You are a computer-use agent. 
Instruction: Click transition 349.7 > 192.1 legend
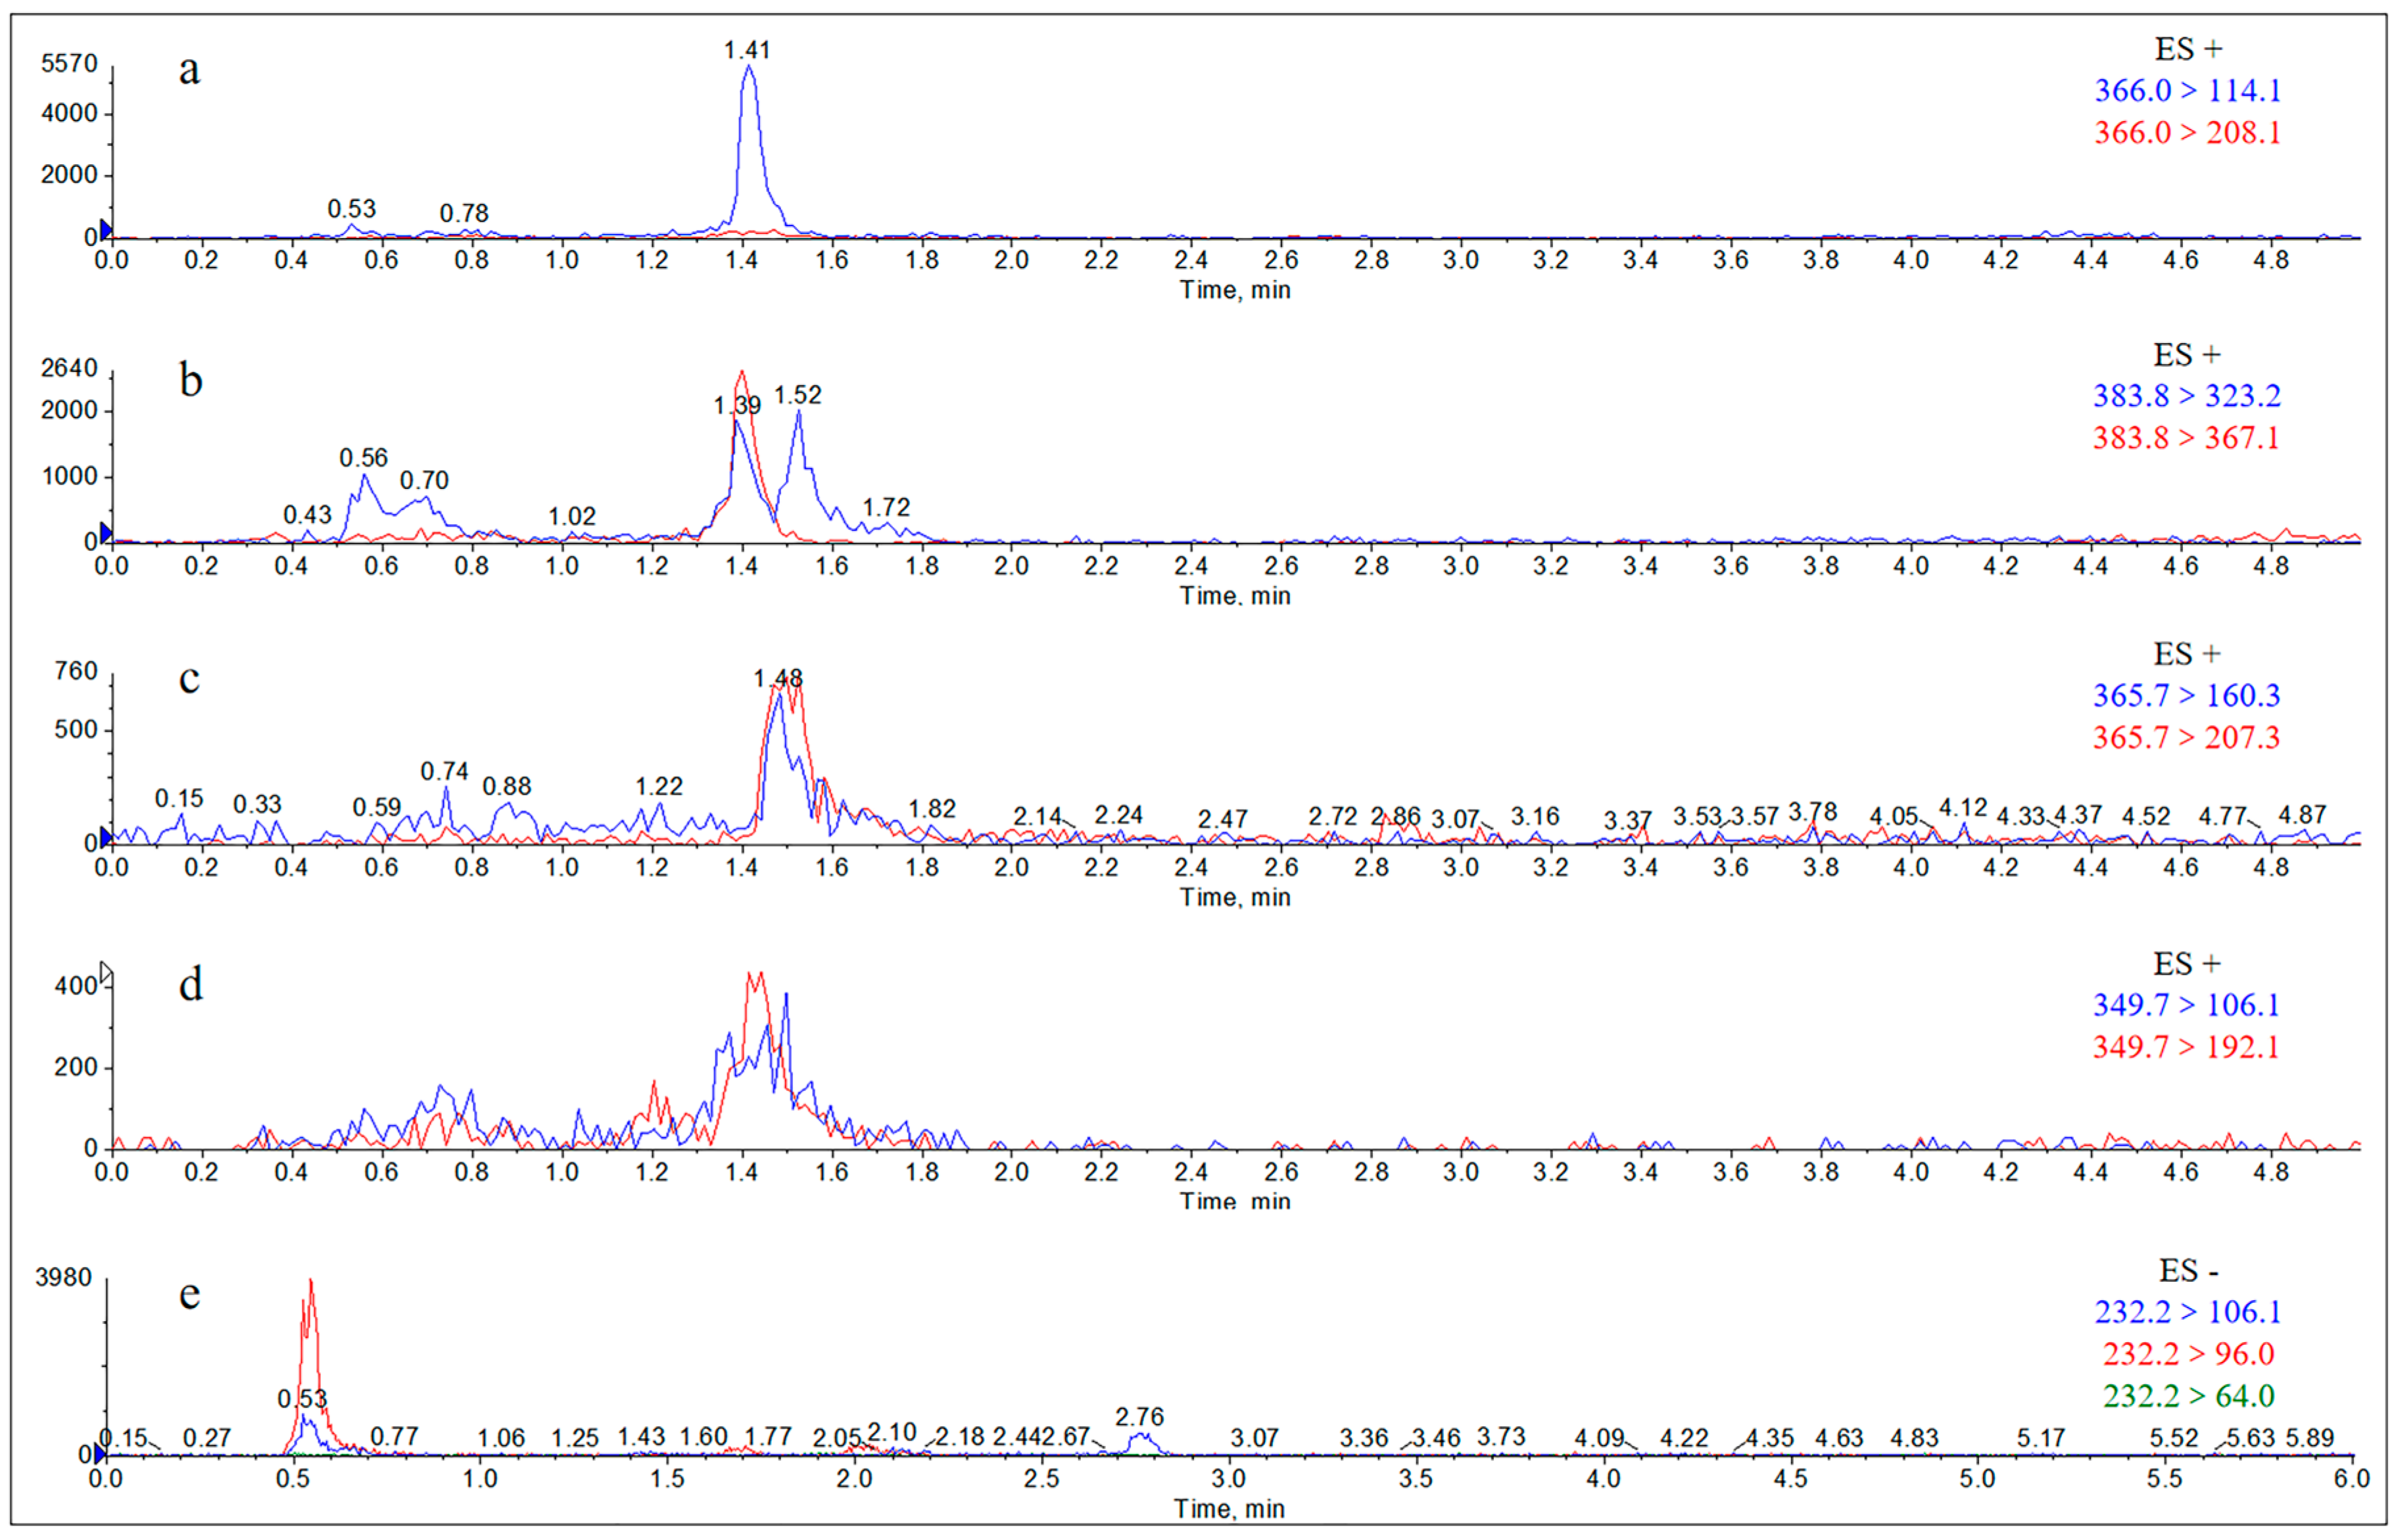[2186, 1047]
